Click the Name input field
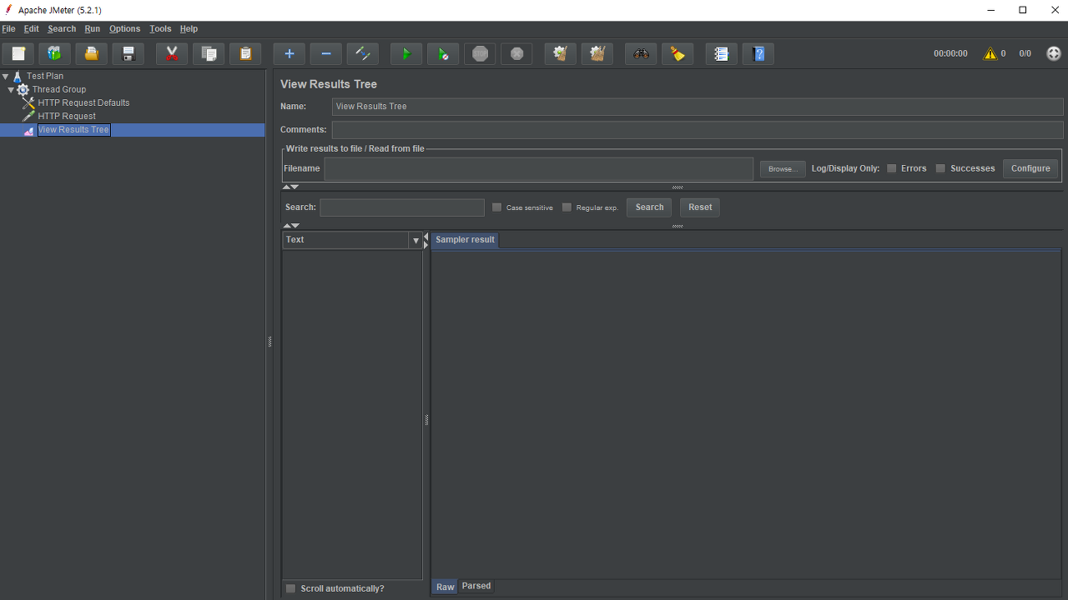The height and width of the screenshot is (600, 1068). [x=698, y=107]
